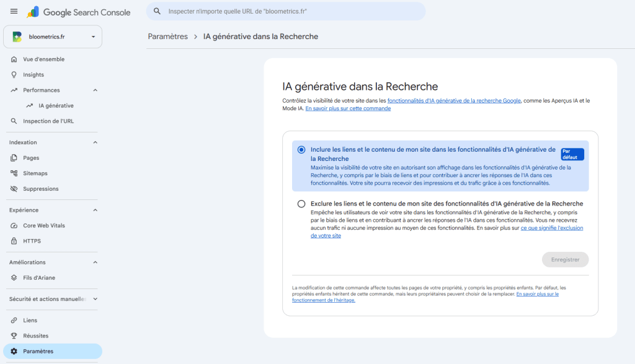Open the bloometrics.fr property dropdown
The image size is (635, 364).
[x=53, y=37]
